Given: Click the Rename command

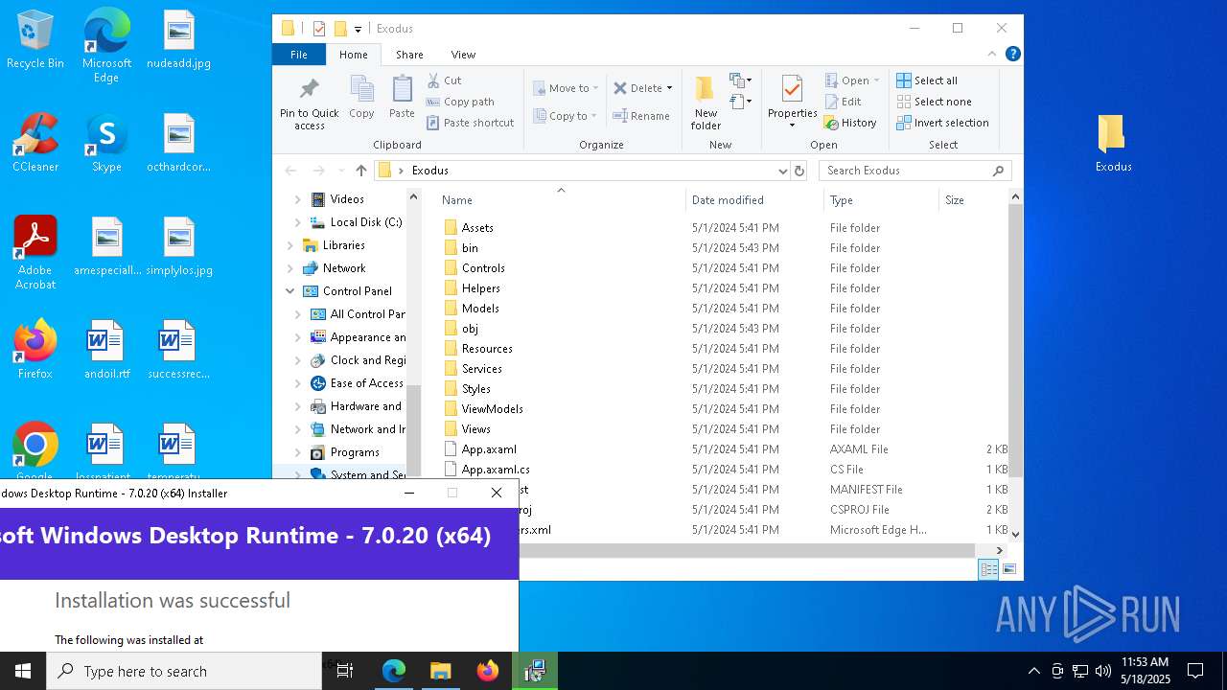Looking at the screenshot, I should point(641,116).
